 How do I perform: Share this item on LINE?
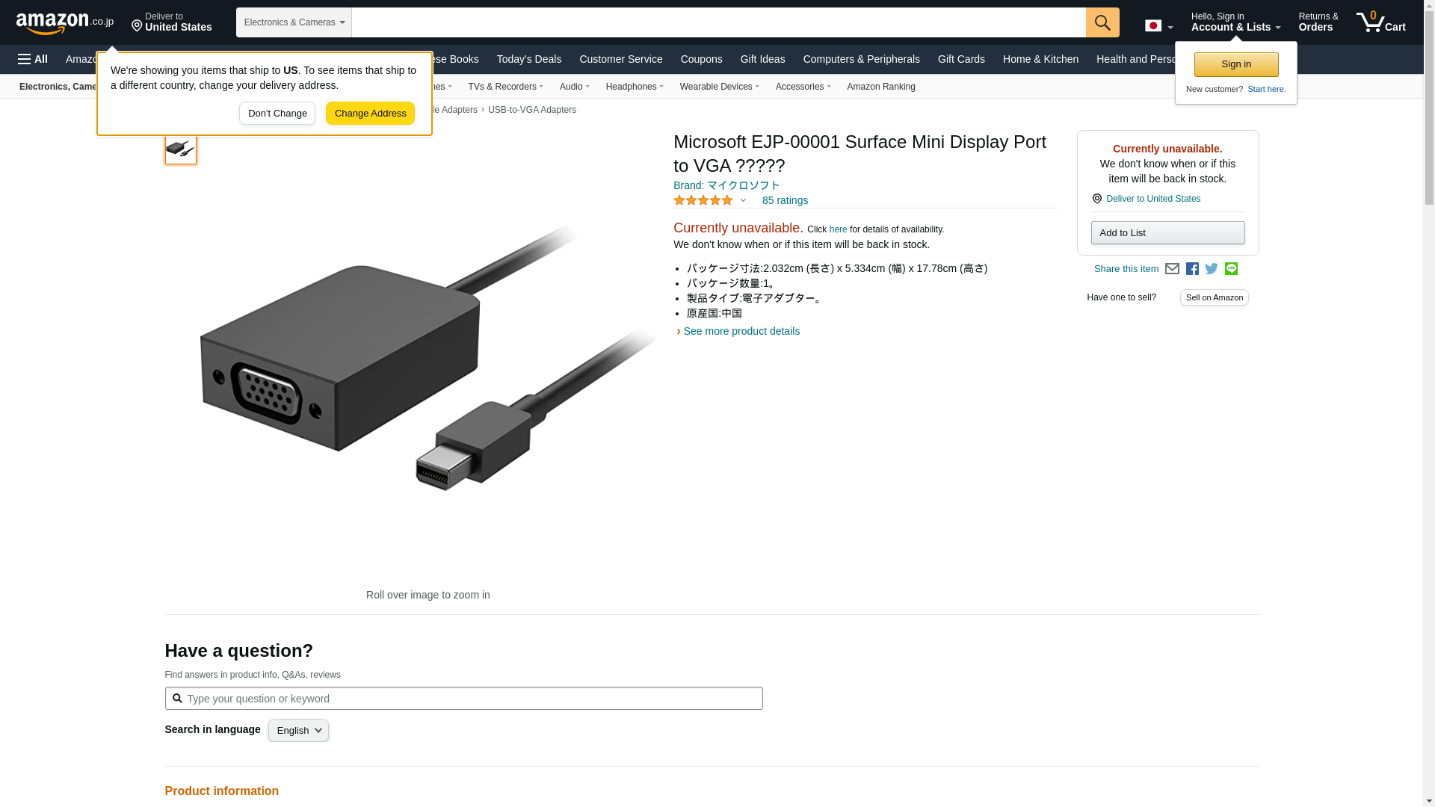pyautogui.click(x=1231, y=269)
